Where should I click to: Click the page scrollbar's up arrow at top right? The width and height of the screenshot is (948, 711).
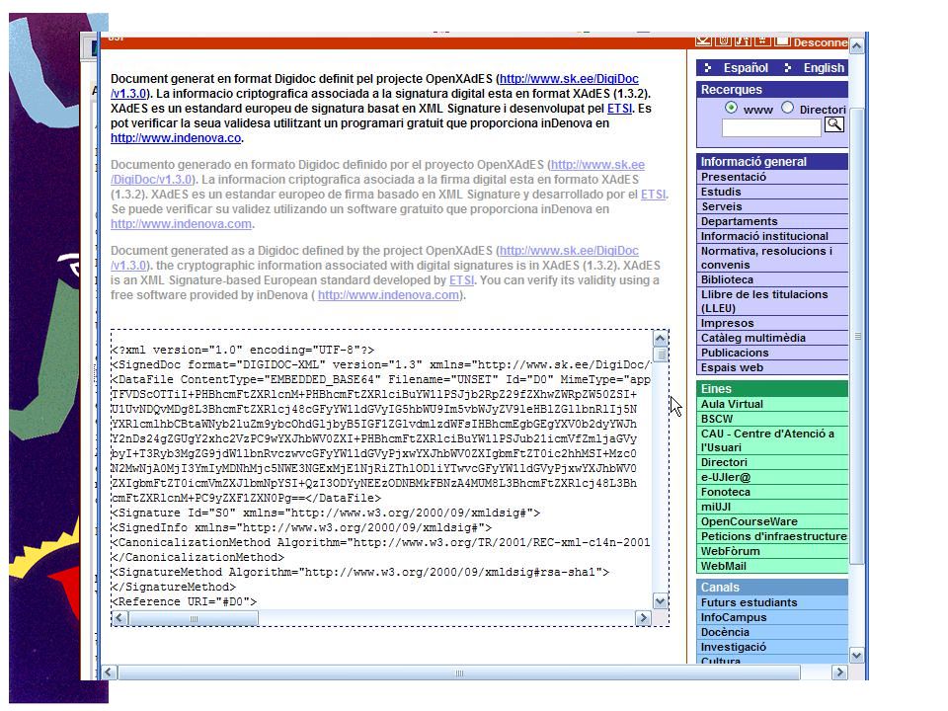click(857, 45)
